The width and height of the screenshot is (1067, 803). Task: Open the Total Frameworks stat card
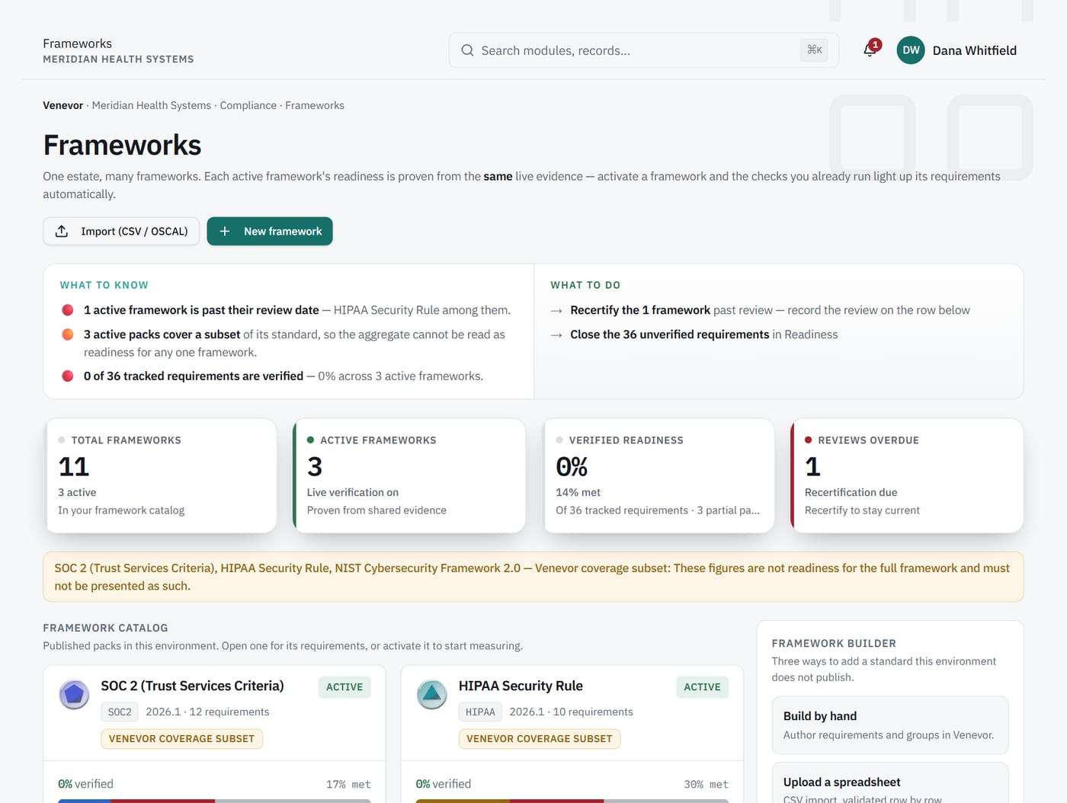[161, 475]
